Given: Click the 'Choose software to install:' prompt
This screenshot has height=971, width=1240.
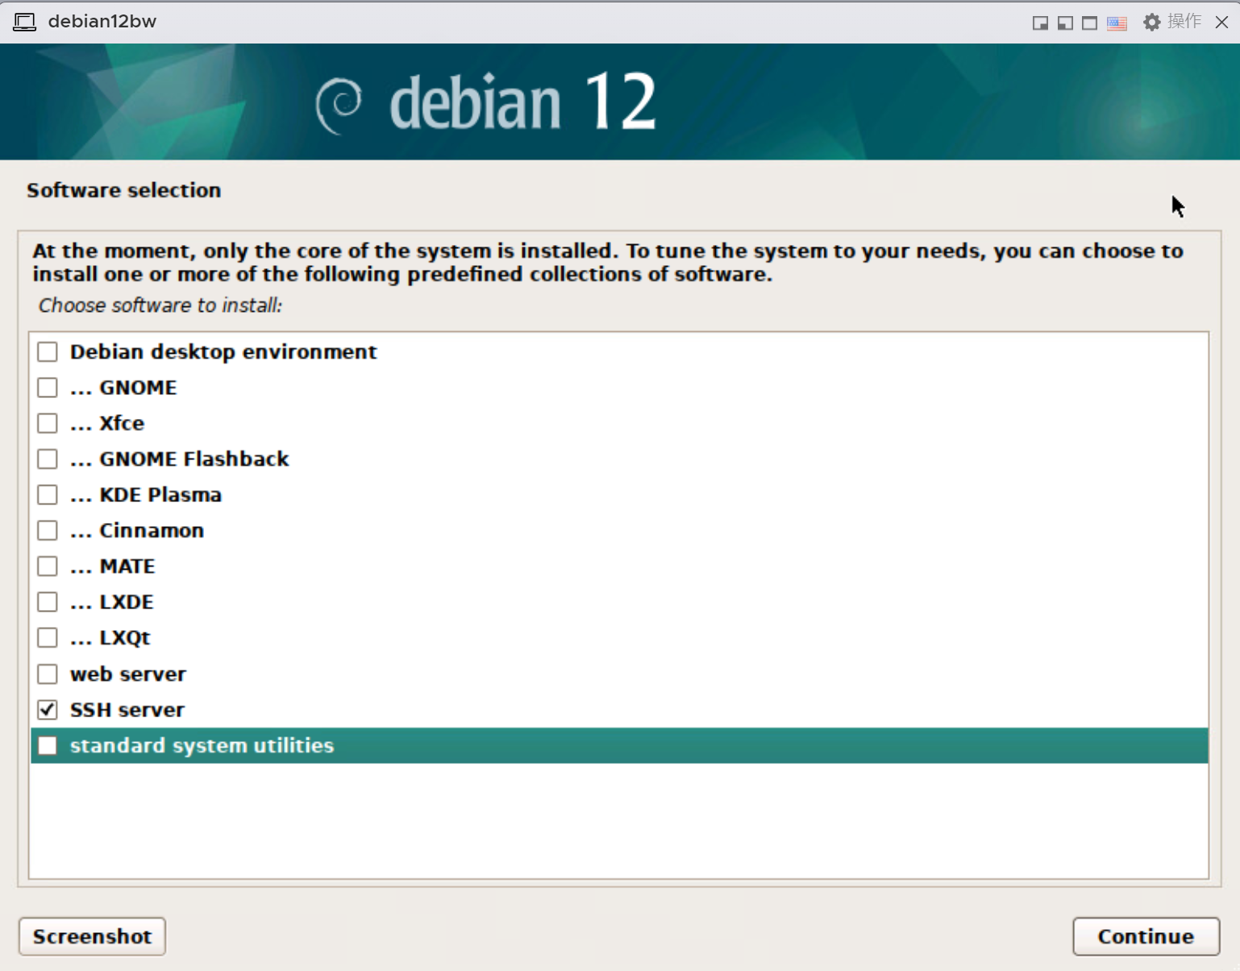Looking at the screenshot, I should click(x=160, y=305).
